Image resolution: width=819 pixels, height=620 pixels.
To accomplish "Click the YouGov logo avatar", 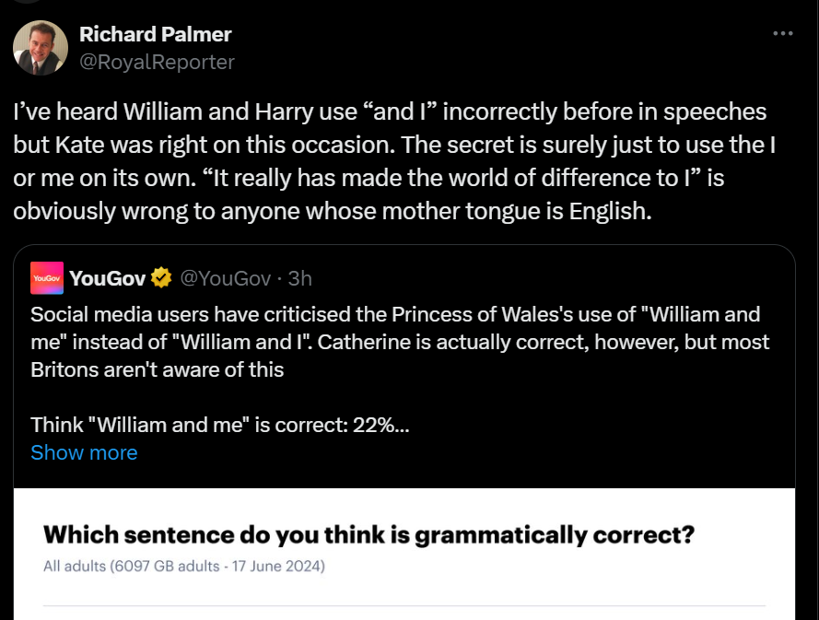I will (x=46, y=277).
